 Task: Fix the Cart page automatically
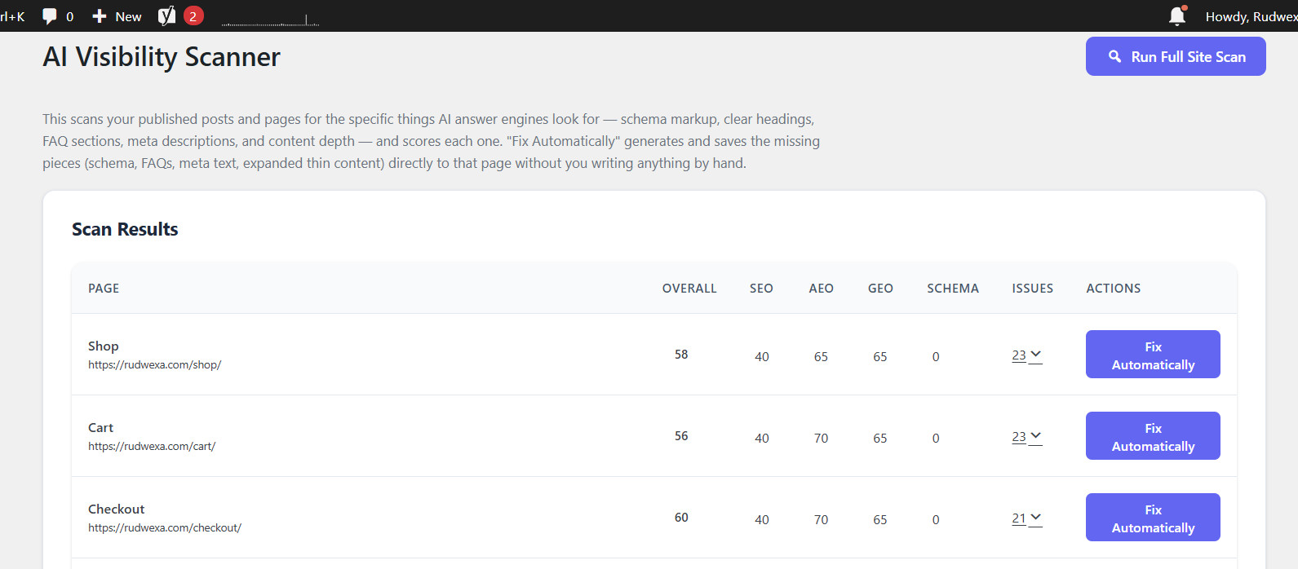coord(1153,436)
